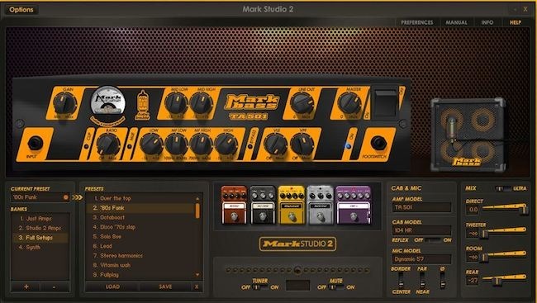The width and height of the screenshot is (537, 303).
Task: Click the tube emblem icon on amp
Action: pos(142,104)
